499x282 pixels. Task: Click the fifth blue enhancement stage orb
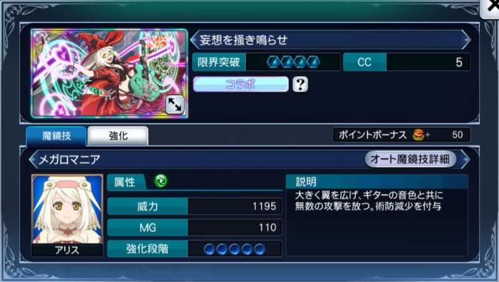point(259,249)
